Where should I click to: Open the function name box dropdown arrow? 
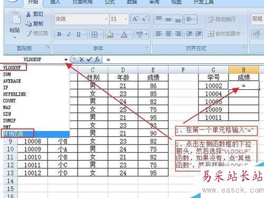coord(66,60)
